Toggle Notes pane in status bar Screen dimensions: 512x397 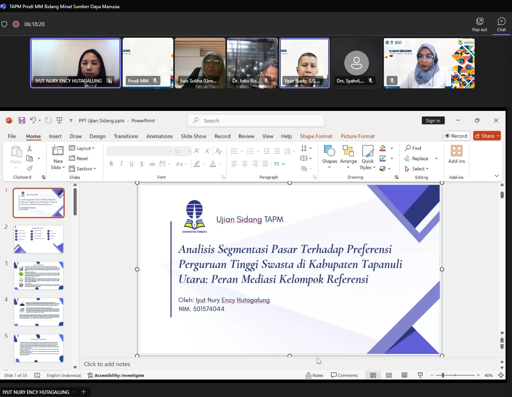click(315, 375)
